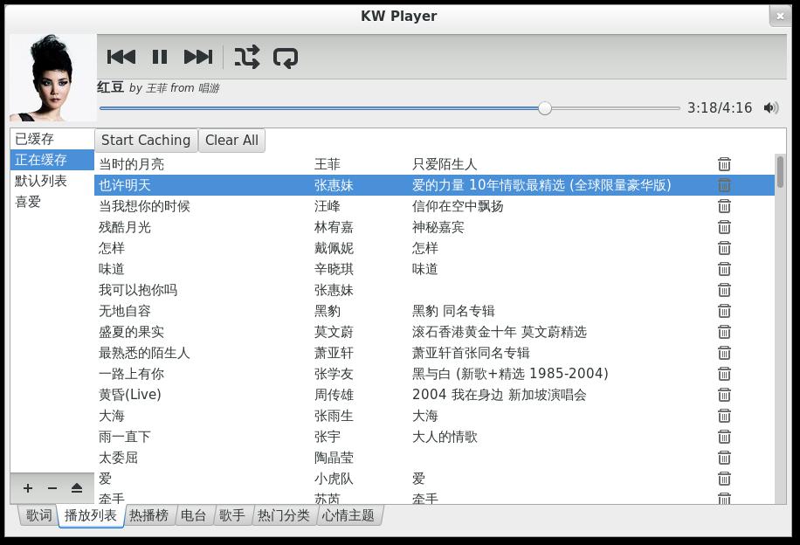Mute the volume speaker icon
The width and height of the screenshot is (800, 545).
(771, 107)
